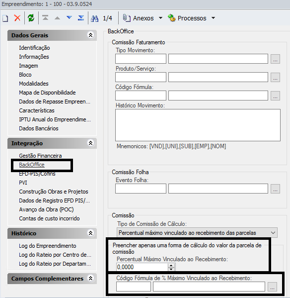Decrease Percentual Máximo with down spinner
Viewport: 290px width, 298px height.
pyautogui.click(x=171, y=269)
